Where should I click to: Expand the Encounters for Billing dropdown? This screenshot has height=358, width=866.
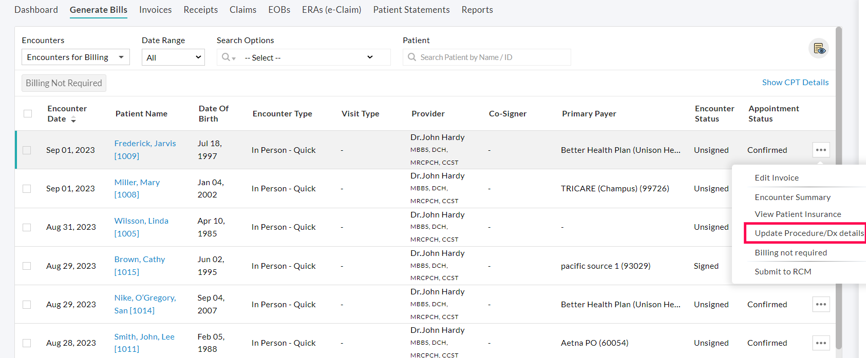76,57
